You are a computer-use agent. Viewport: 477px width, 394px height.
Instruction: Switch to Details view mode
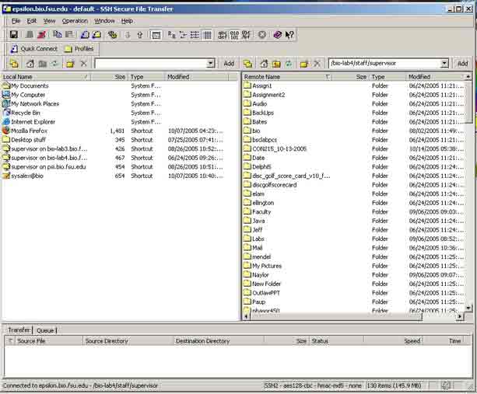208,35
